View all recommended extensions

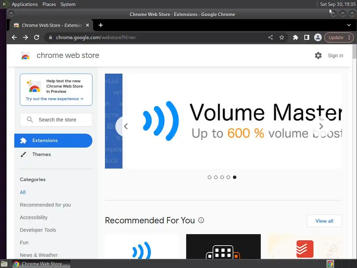pos(324,221)
